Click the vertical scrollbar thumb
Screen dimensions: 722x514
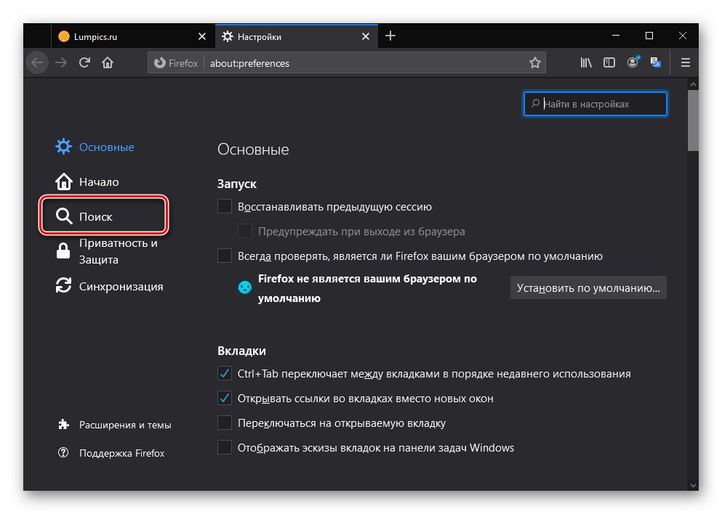[x=693, y=121]
